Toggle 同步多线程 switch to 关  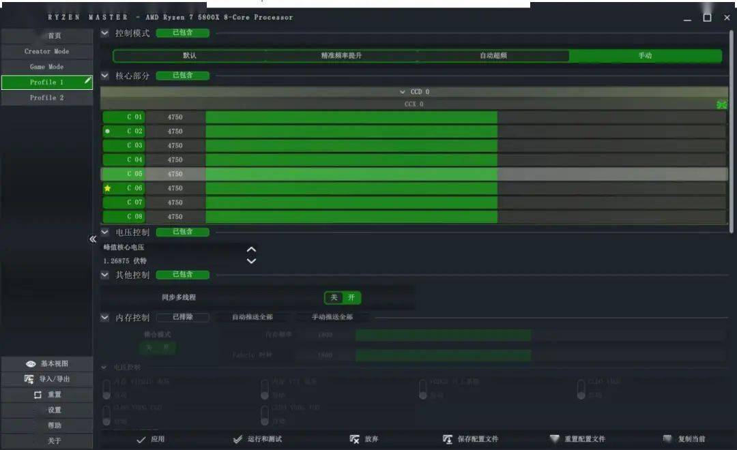coord(334,297)
